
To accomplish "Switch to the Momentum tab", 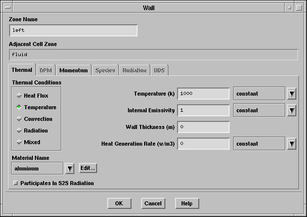I will (74, 70).
